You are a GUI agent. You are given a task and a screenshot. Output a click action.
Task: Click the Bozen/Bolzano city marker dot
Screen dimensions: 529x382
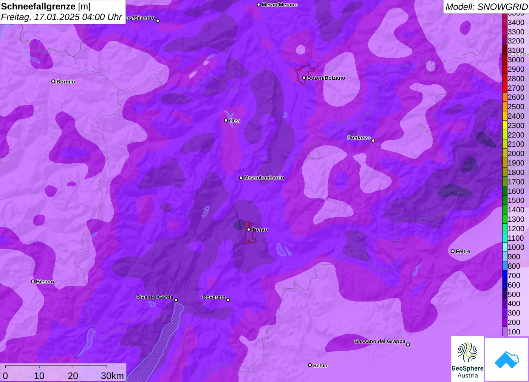pyautogui.click(x=304, y=78)
